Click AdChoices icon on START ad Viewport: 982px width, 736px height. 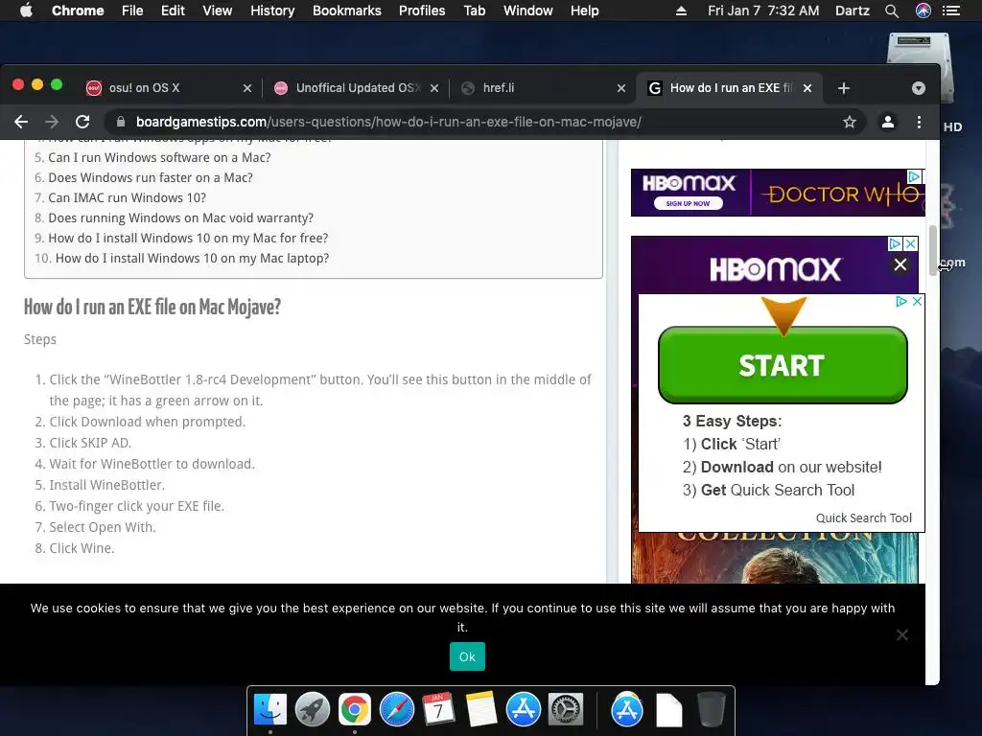(901, 301)
